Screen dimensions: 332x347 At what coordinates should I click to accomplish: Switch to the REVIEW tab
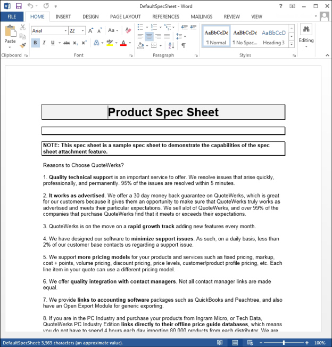232,17
